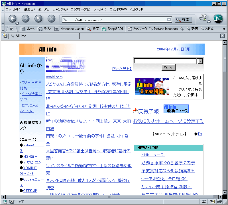Open the 表示(V) menu

tap(44, 9)
